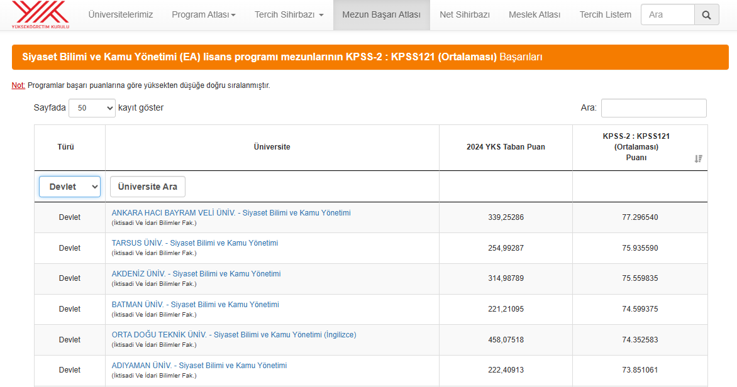Focus the top navbar Ara search box
This screenshot has width=737, height=387.
667,14
